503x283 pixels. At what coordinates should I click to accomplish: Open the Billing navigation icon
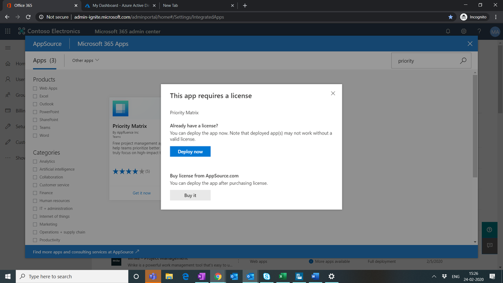[8, 110]
